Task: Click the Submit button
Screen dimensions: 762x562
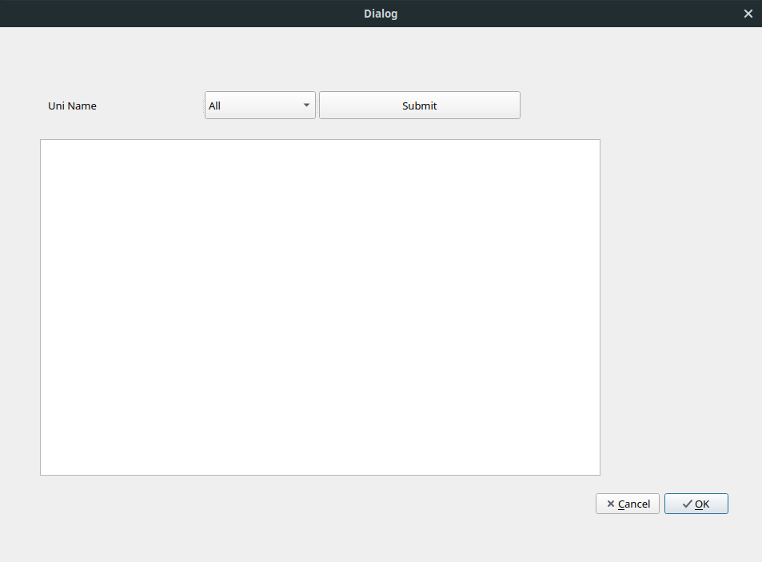Action: 420,106
